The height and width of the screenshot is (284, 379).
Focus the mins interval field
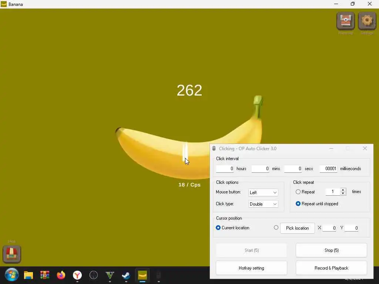260,169
